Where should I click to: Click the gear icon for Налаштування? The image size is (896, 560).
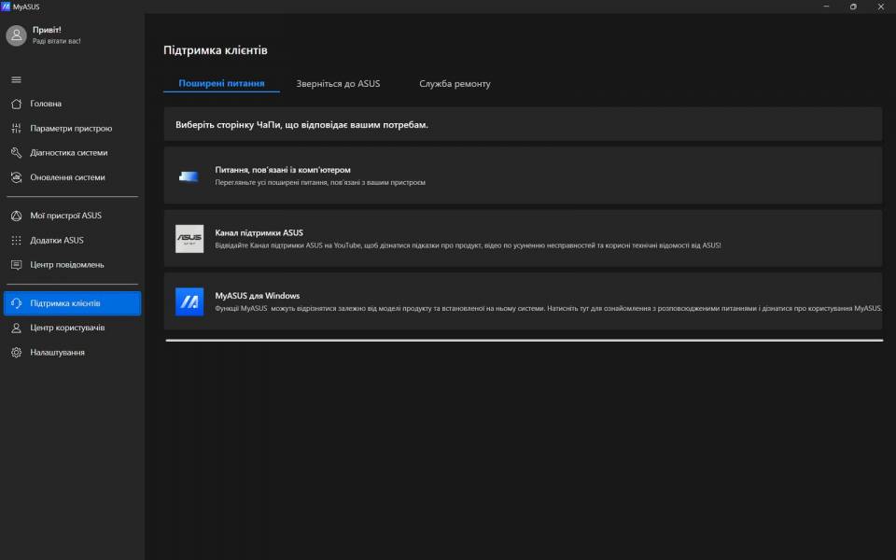pyautogui.click(x=16, y=352)
